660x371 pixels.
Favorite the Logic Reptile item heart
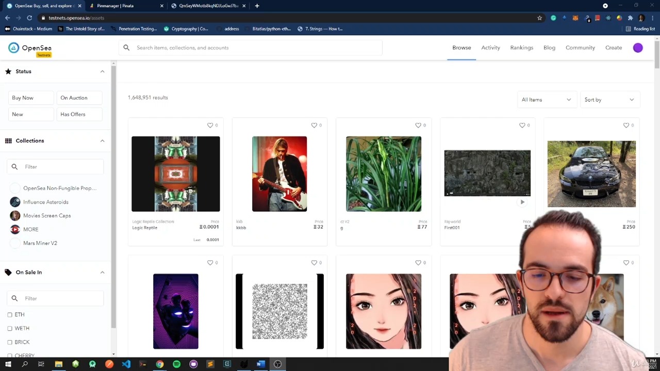point(210,125)
